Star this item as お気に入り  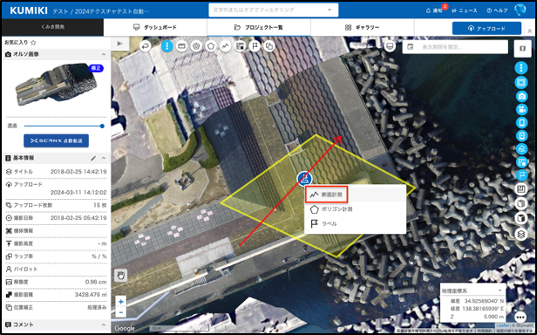tap(33, 43)
